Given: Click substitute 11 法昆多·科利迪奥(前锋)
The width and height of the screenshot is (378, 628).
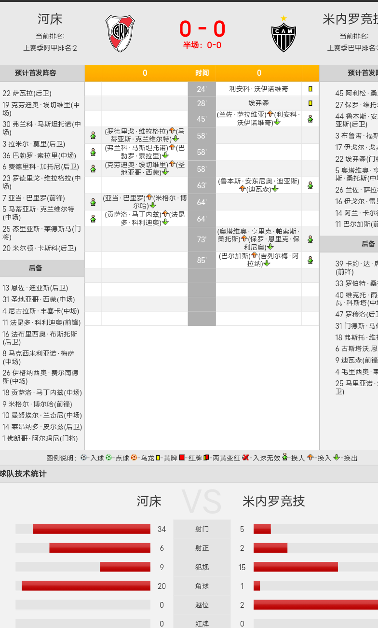Looking at the screenshot, I should click(41, 322).
